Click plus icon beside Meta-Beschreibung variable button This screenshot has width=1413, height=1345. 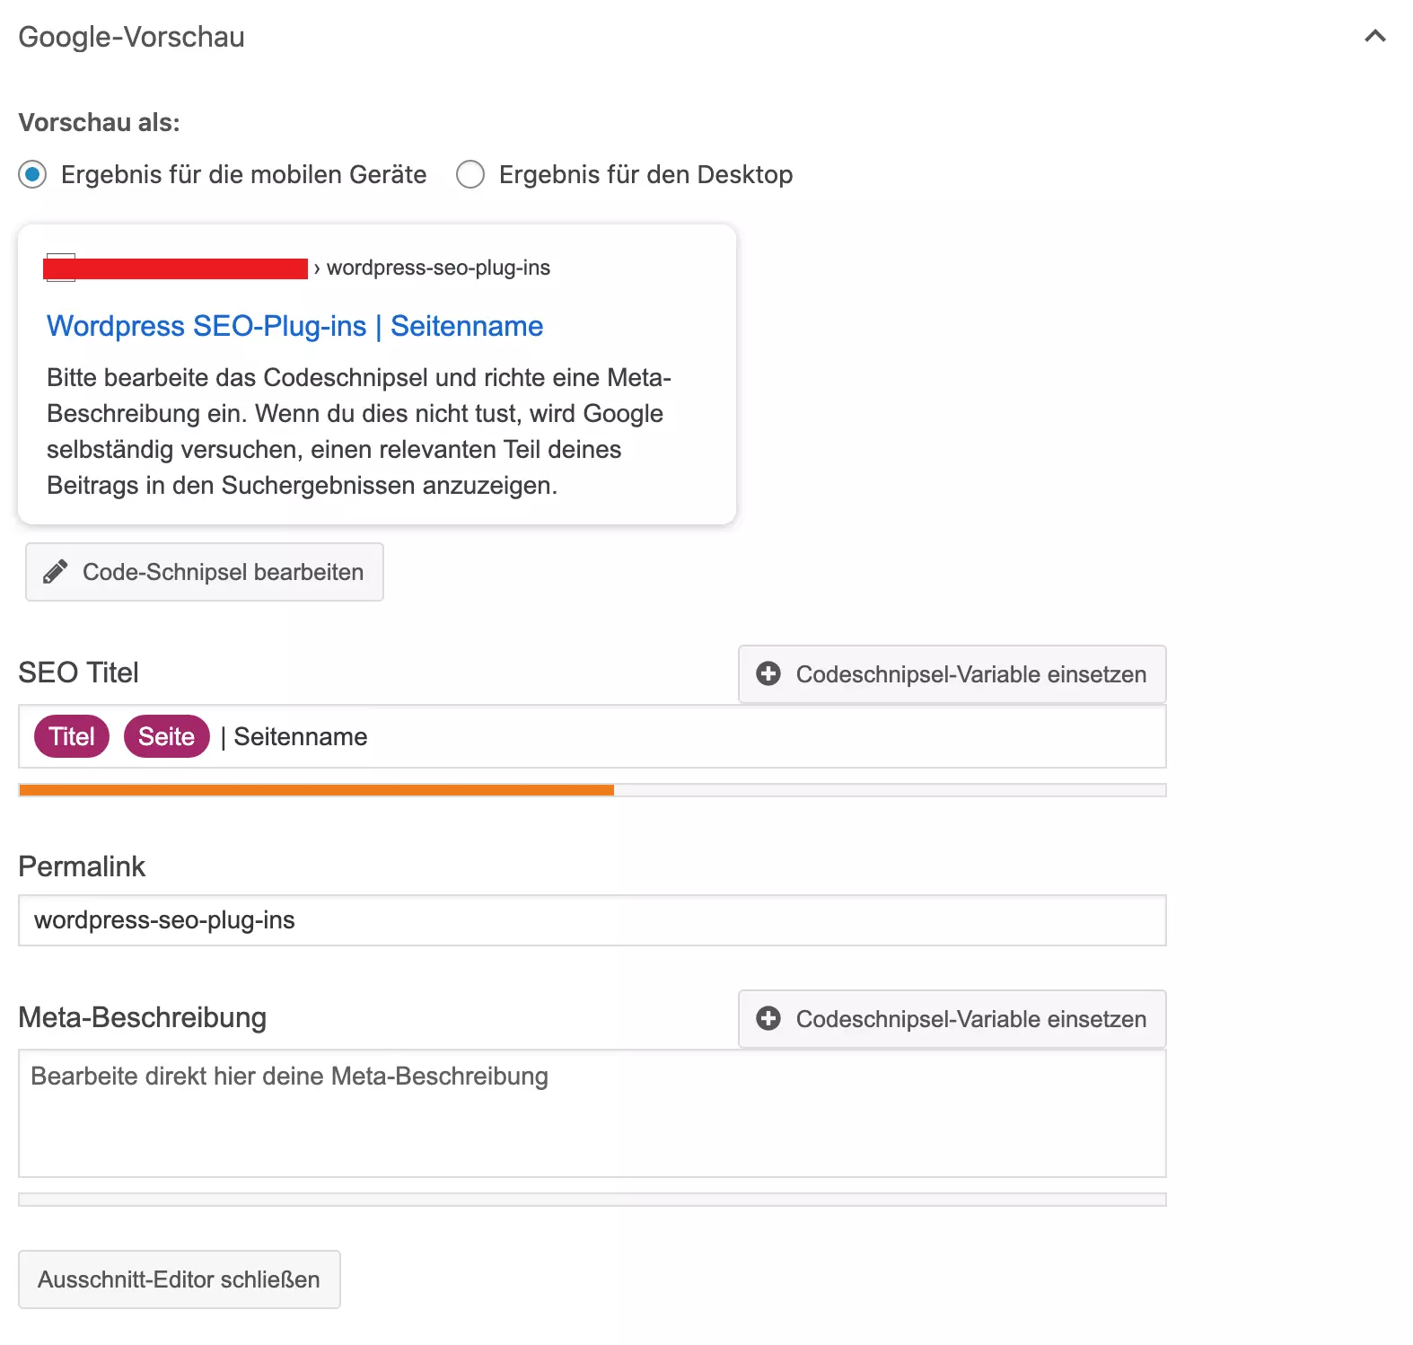[x=768, y=1019]
